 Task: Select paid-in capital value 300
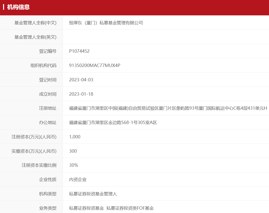pyautogui.click(x=73, y=151)
